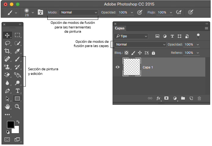Expand the options bar Opacidad slider arrow
Screen dimensions: 212x146
pyautogui.click(x=132, y=13)
